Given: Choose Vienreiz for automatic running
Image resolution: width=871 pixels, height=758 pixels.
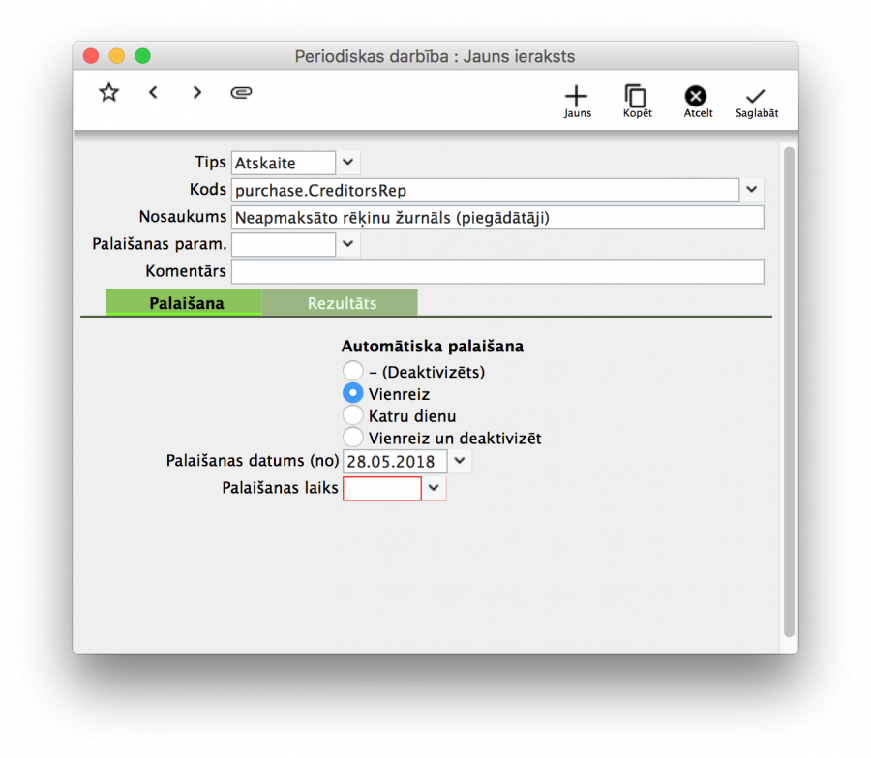Looking at the screenshot, I should pos(353,393).
